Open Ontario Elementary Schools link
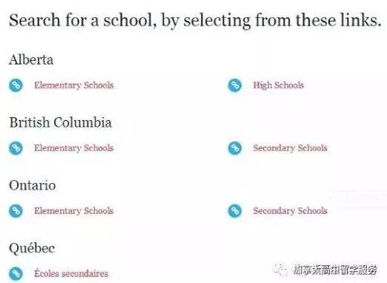This screenshot has width=387, height=283. pyautogui.click(x=73, y=211)
